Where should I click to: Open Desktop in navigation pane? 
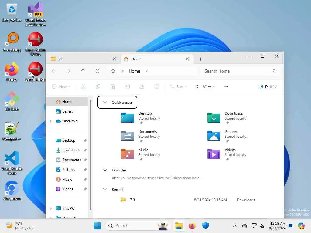[67, 140]
